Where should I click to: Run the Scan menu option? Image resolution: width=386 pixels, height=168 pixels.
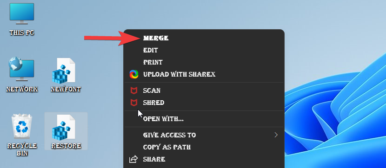coord(152,90)
